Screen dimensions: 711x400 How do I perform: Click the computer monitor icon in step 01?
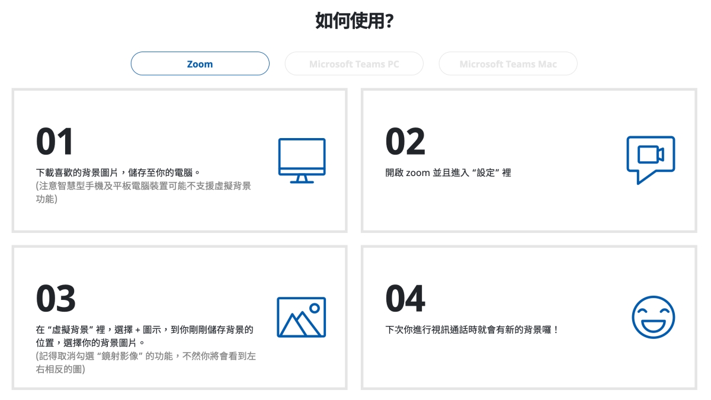[302, 161]
